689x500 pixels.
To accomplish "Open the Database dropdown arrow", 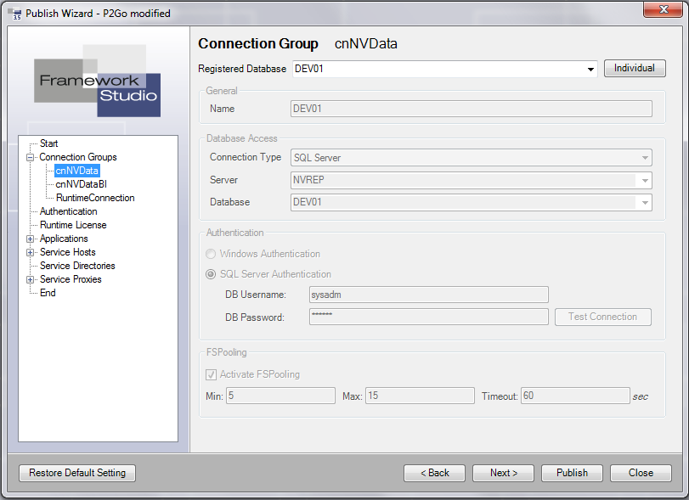I will coord(645,202).
